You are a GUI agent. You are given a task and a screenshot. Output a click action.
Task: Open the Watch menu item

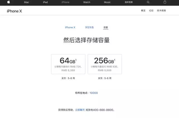click(x=87, y=2)
